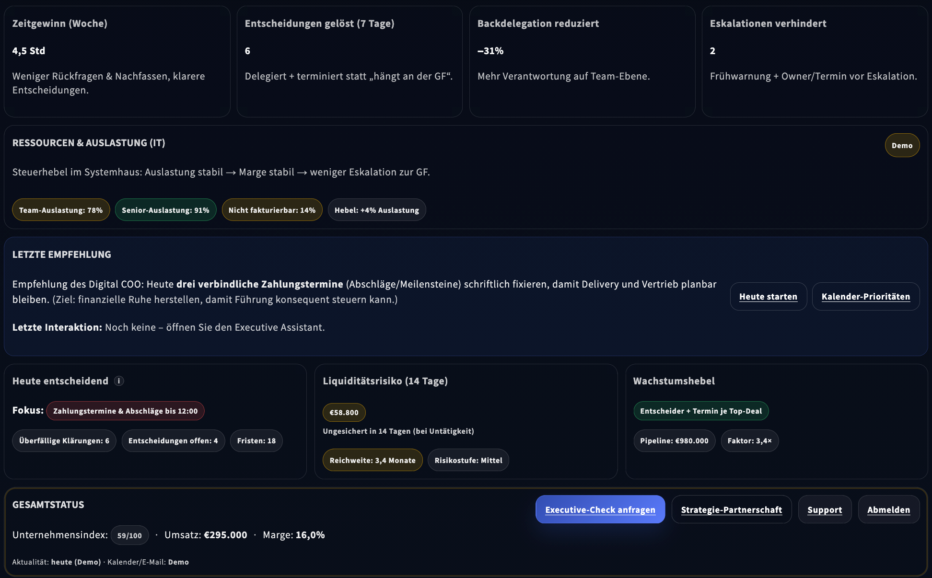Viewport: 932px width, 578px height.
Task: Select the Zahlungstermine & Abschläge bis 12:00 chip
Action: coord(125,411)
